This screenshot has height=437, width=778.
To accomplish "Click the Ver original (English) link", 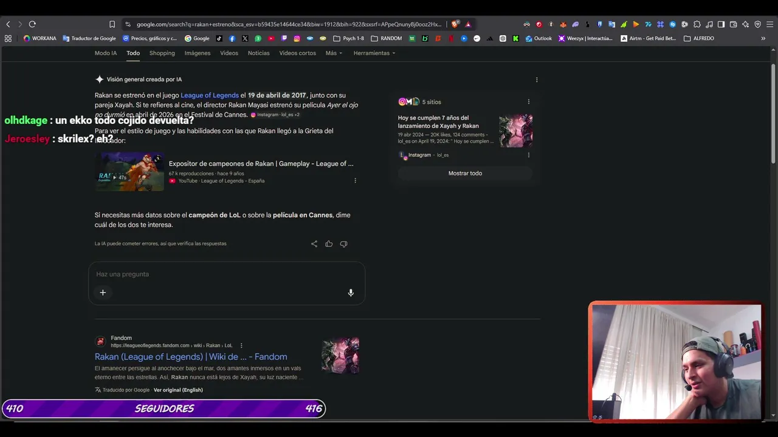I will pos(178,390).
